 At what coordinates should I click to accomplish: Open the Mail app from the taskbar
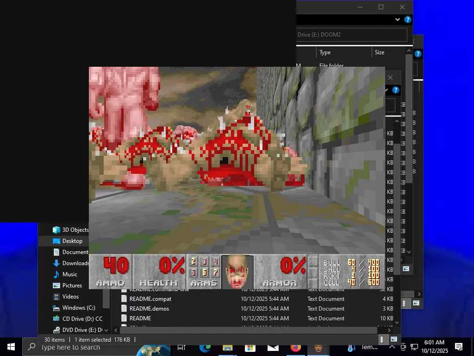[x=273, y=348]
